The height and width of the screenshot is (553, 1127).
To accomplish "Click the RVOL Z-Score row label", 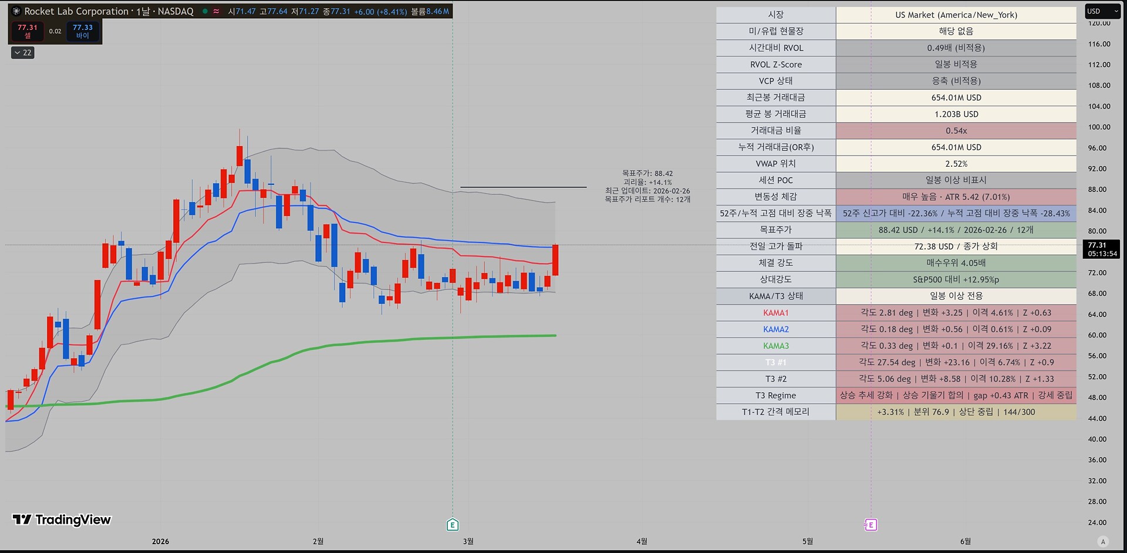I will (776, 65).
